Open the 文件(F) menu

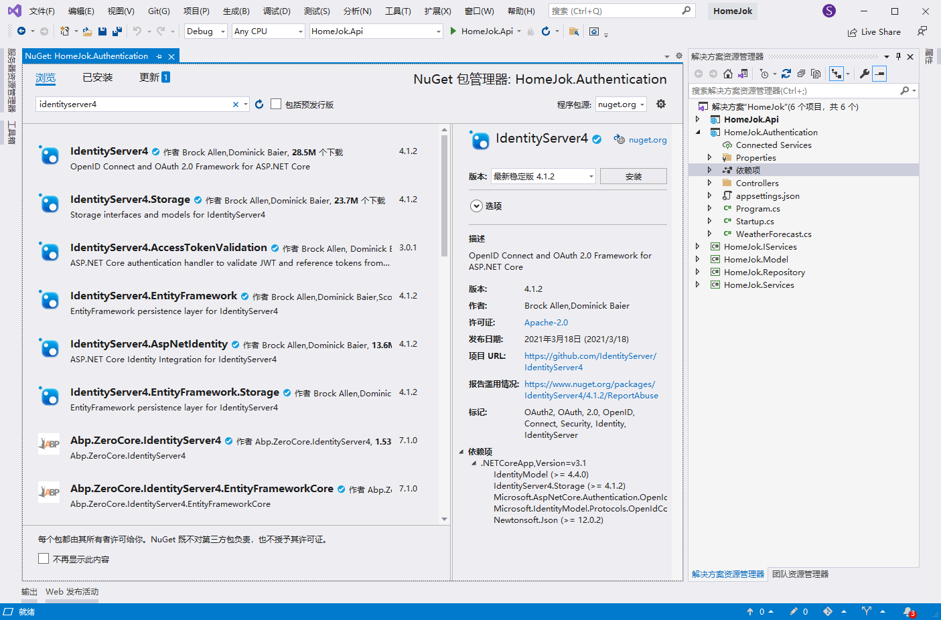coord(42,11)
